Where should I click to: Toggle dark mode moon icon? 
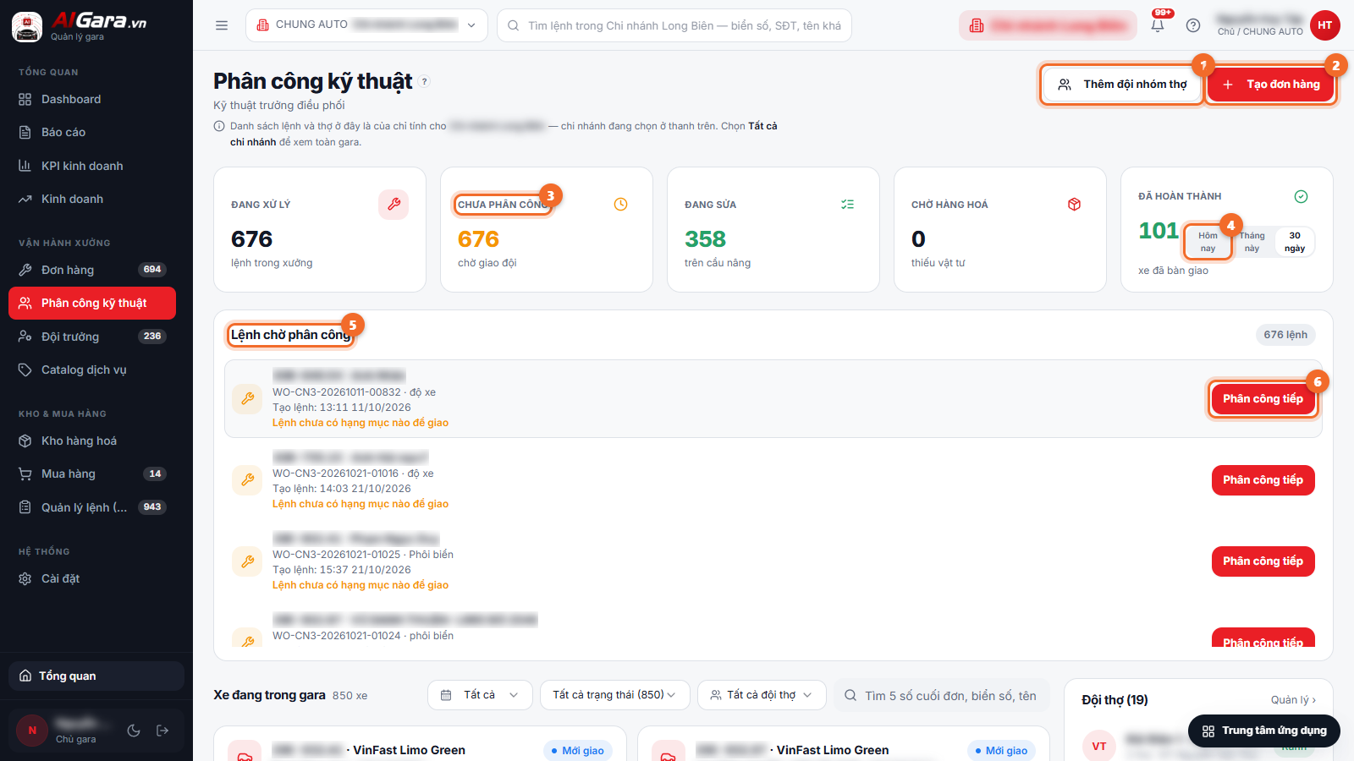(134, 731)
